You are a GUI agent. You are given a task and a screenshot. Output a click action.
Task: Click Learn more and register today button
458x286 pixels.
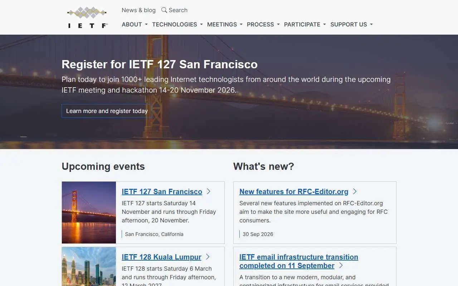107,111
